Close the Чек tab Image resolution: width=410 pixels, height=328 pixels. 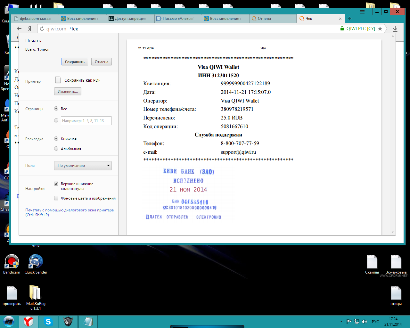340,19
